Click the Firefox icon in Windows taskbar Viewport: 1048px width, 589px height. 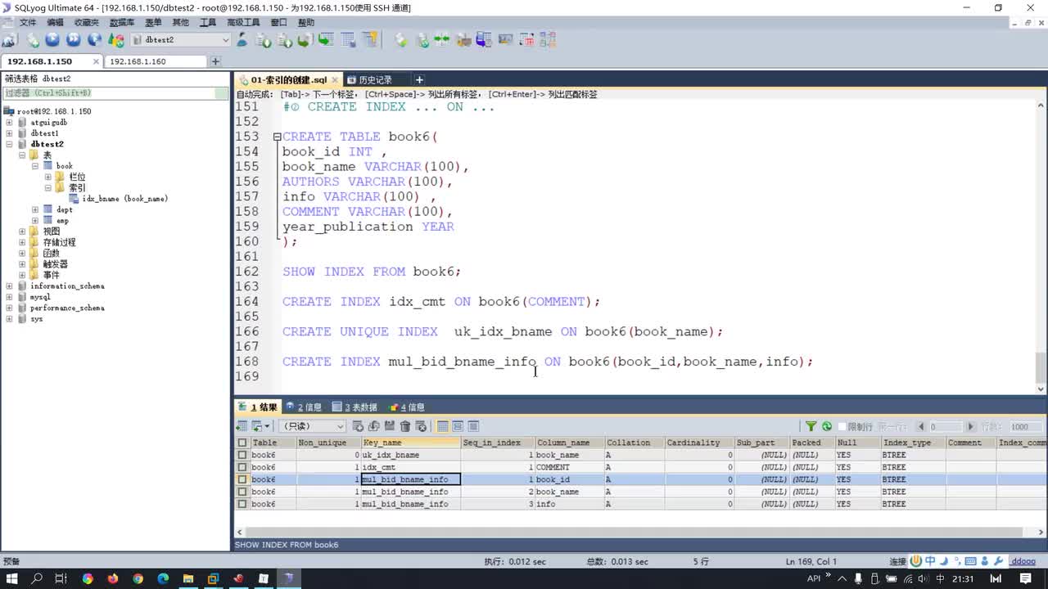113,578
